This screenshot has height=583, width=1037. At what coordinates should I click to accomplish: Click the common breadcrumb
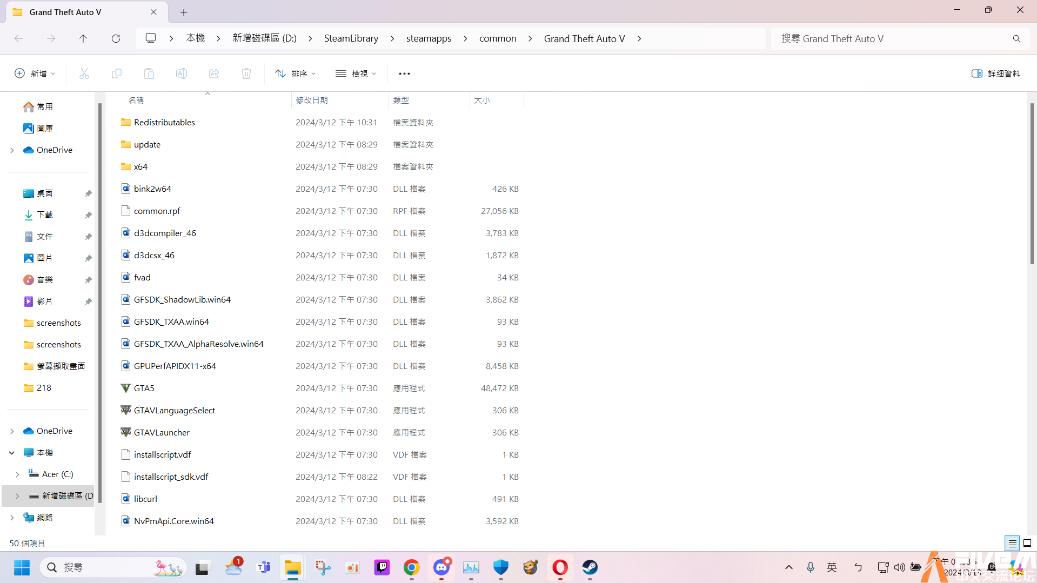pyautogui.click(x=498, y=38)
